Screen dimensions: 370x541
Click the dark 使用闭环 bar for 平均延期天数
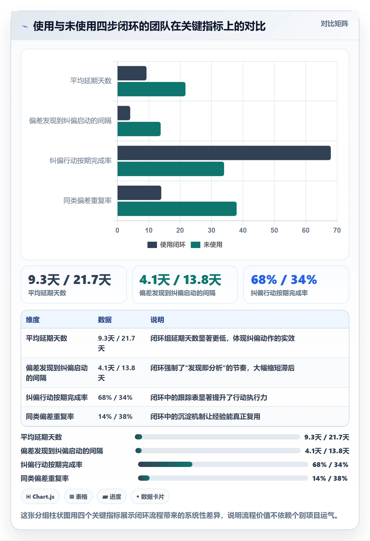coord(132,73)
